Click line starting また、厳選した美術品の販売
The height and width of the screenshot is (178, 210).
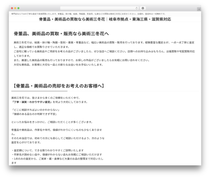click(82, 60)
